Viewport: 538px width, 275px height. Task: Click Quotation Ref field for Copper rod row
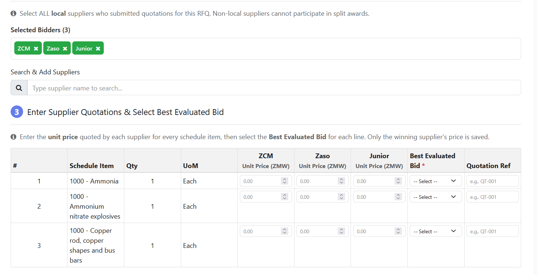click(492, 231)
